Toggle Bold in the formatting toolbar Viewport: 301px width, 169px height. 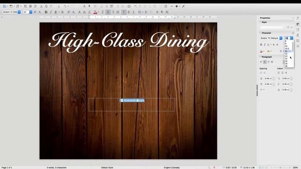pyautogui.click(x=46, y=12)
